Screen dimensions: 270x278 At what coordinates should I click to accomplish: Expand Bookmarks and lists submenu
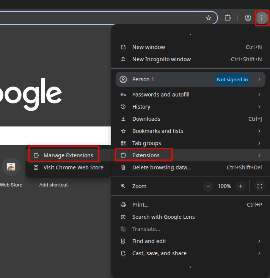coord(190,131)
